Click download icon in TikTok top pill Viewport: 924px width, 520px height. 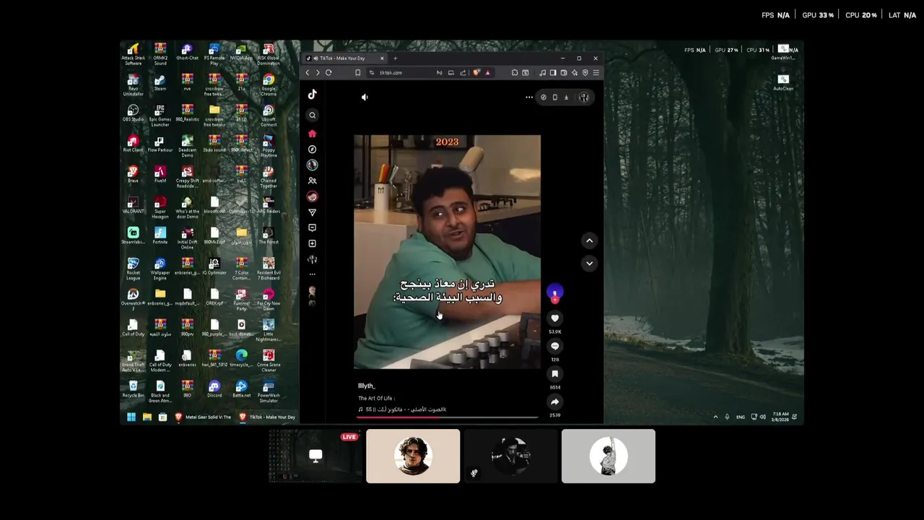click(x=566, y=97)
